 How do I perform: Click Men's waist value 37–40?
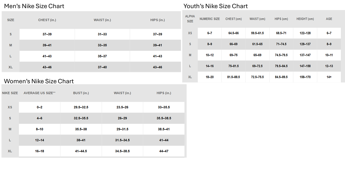[102, 67]
